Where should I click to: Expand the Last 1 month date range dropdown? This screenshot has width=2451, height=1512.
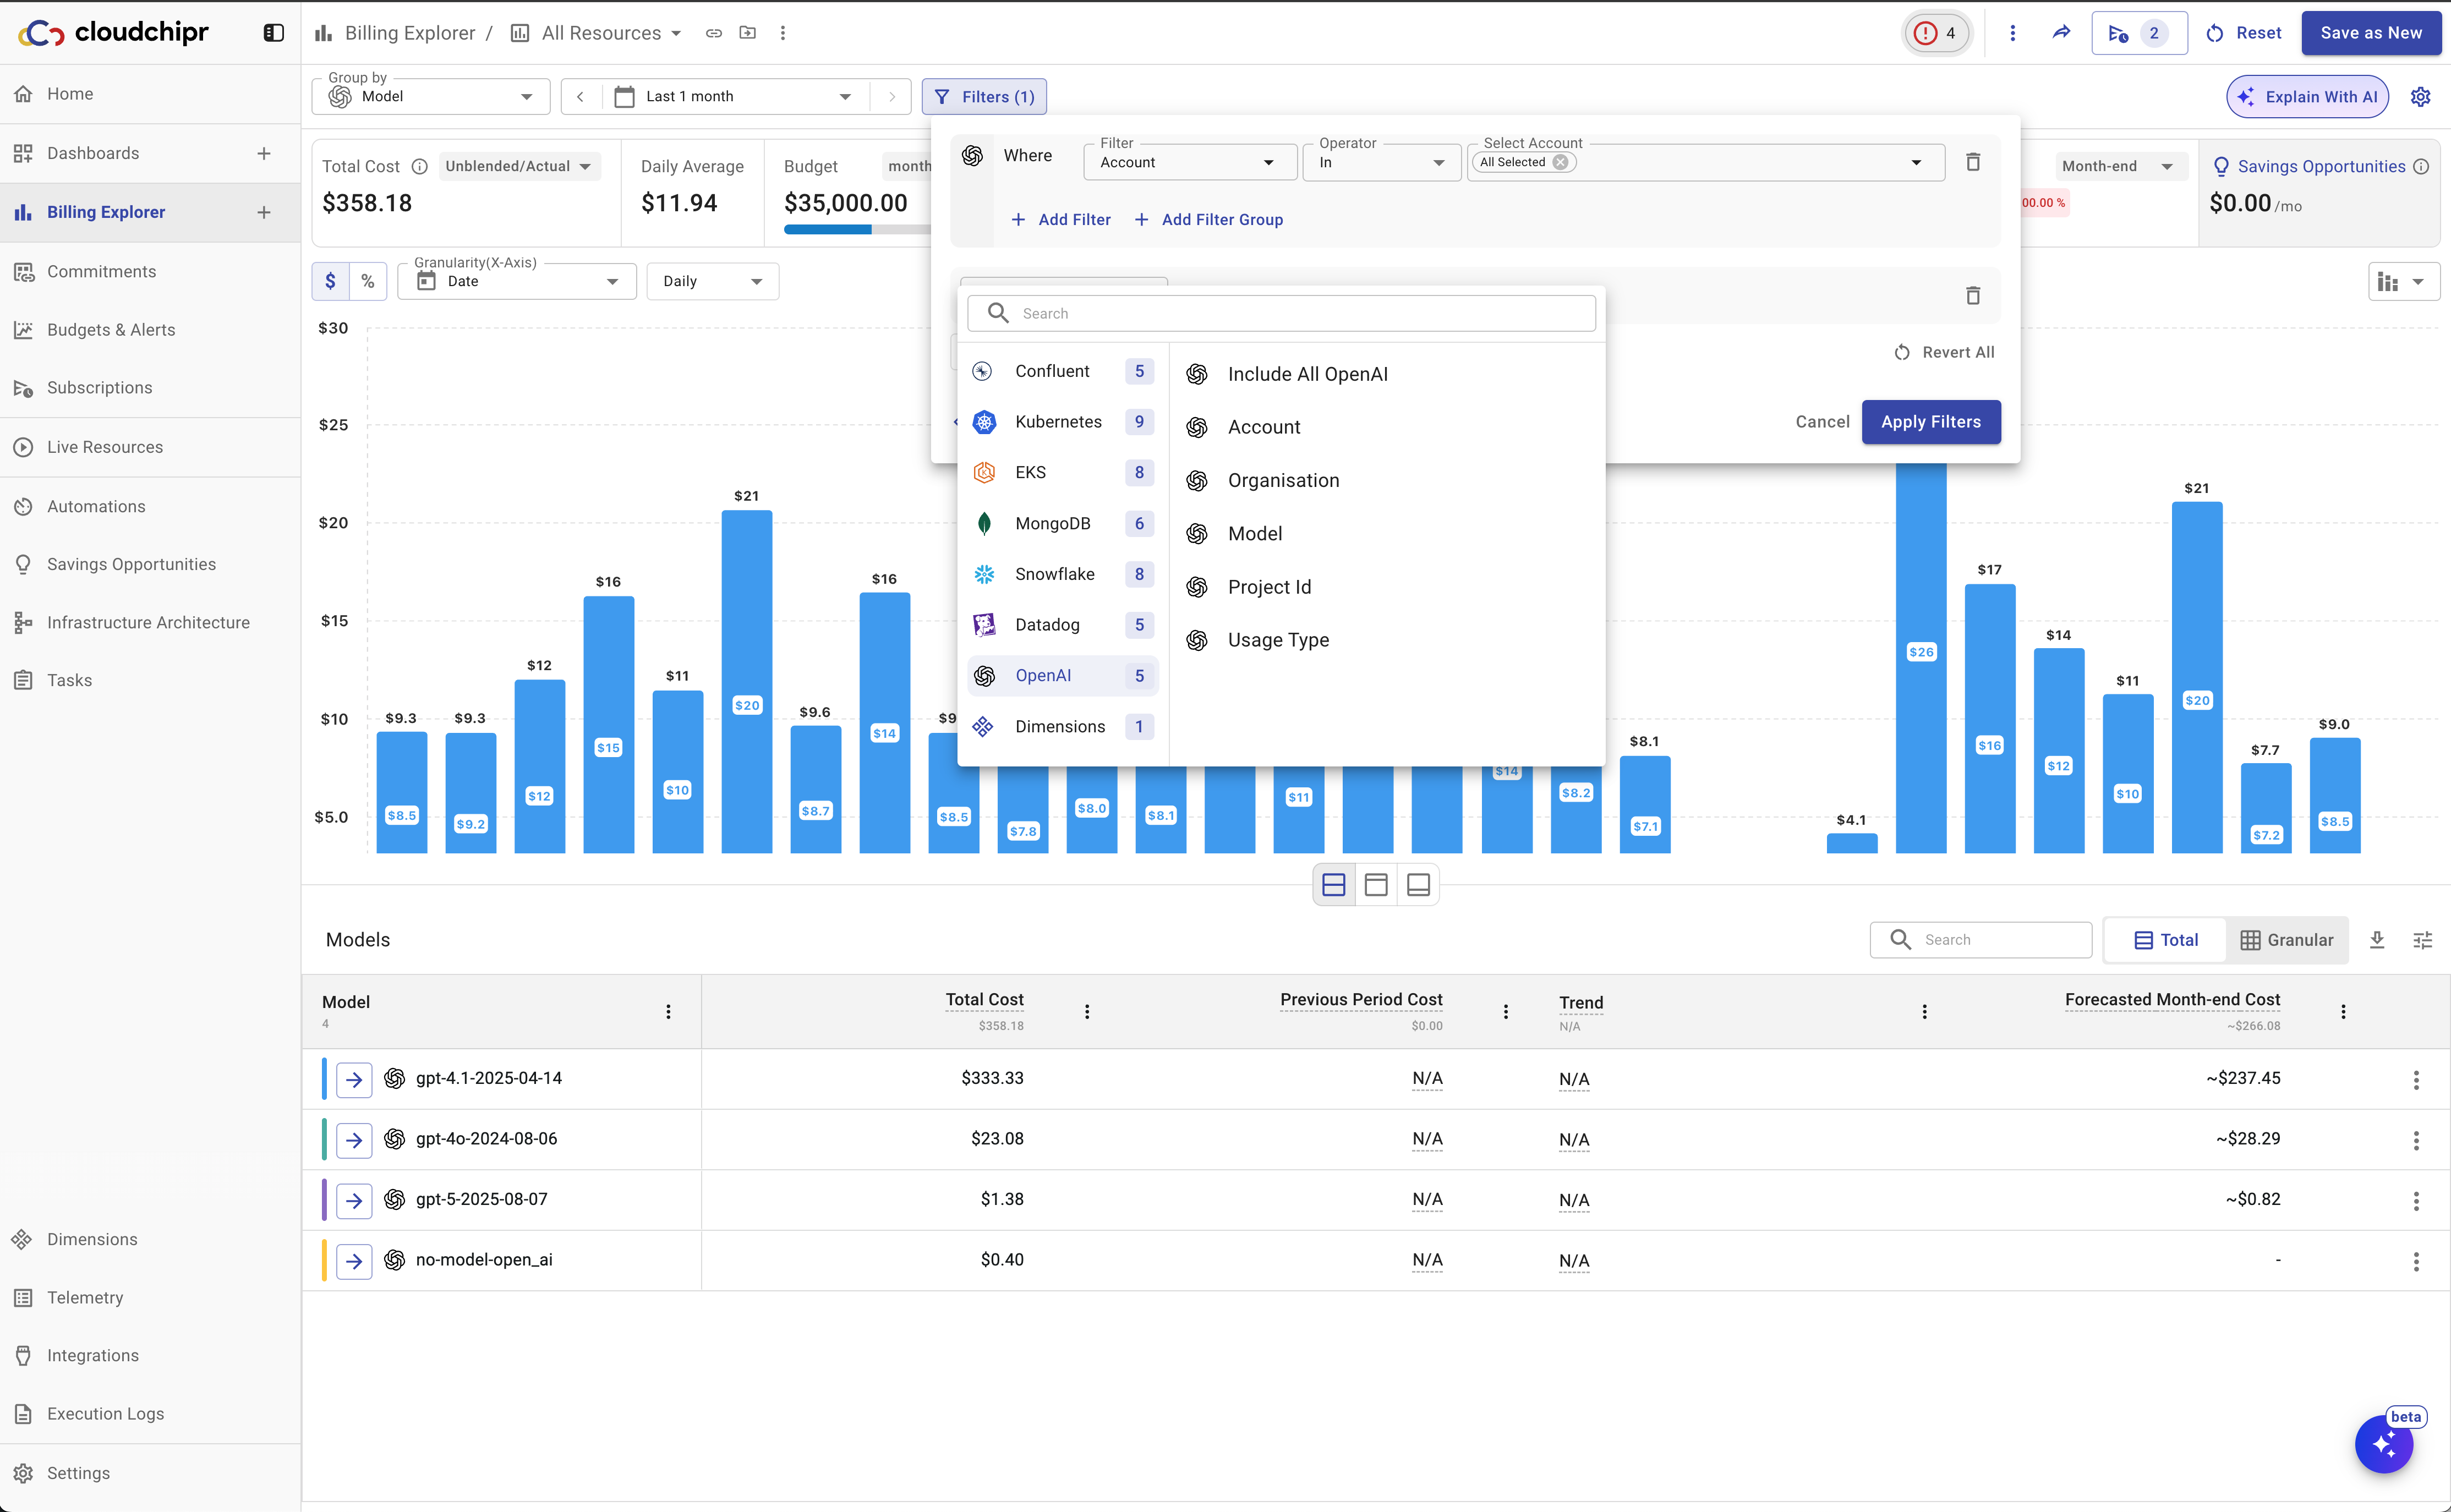735,97
